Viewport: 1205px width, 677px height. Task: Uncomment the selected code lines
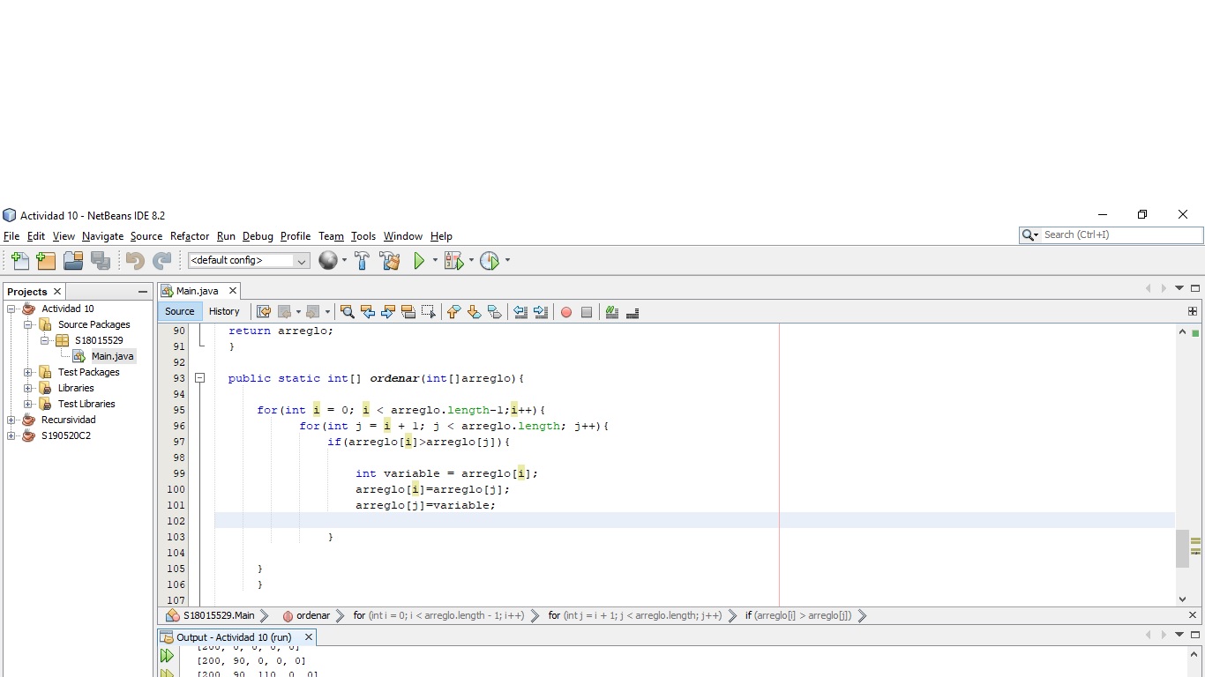(632, 311)
